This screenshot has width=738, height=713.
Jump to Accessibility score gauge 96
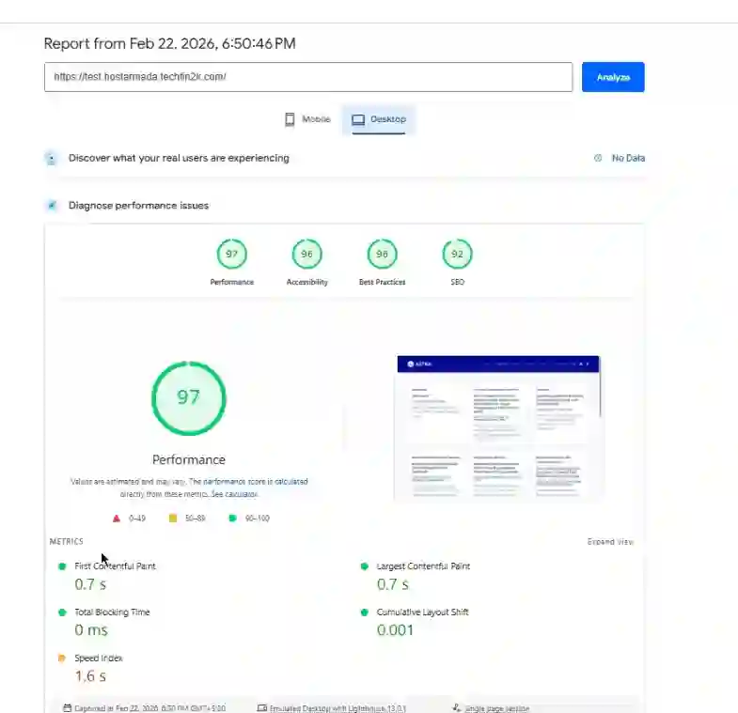click(x=306, y=254)
